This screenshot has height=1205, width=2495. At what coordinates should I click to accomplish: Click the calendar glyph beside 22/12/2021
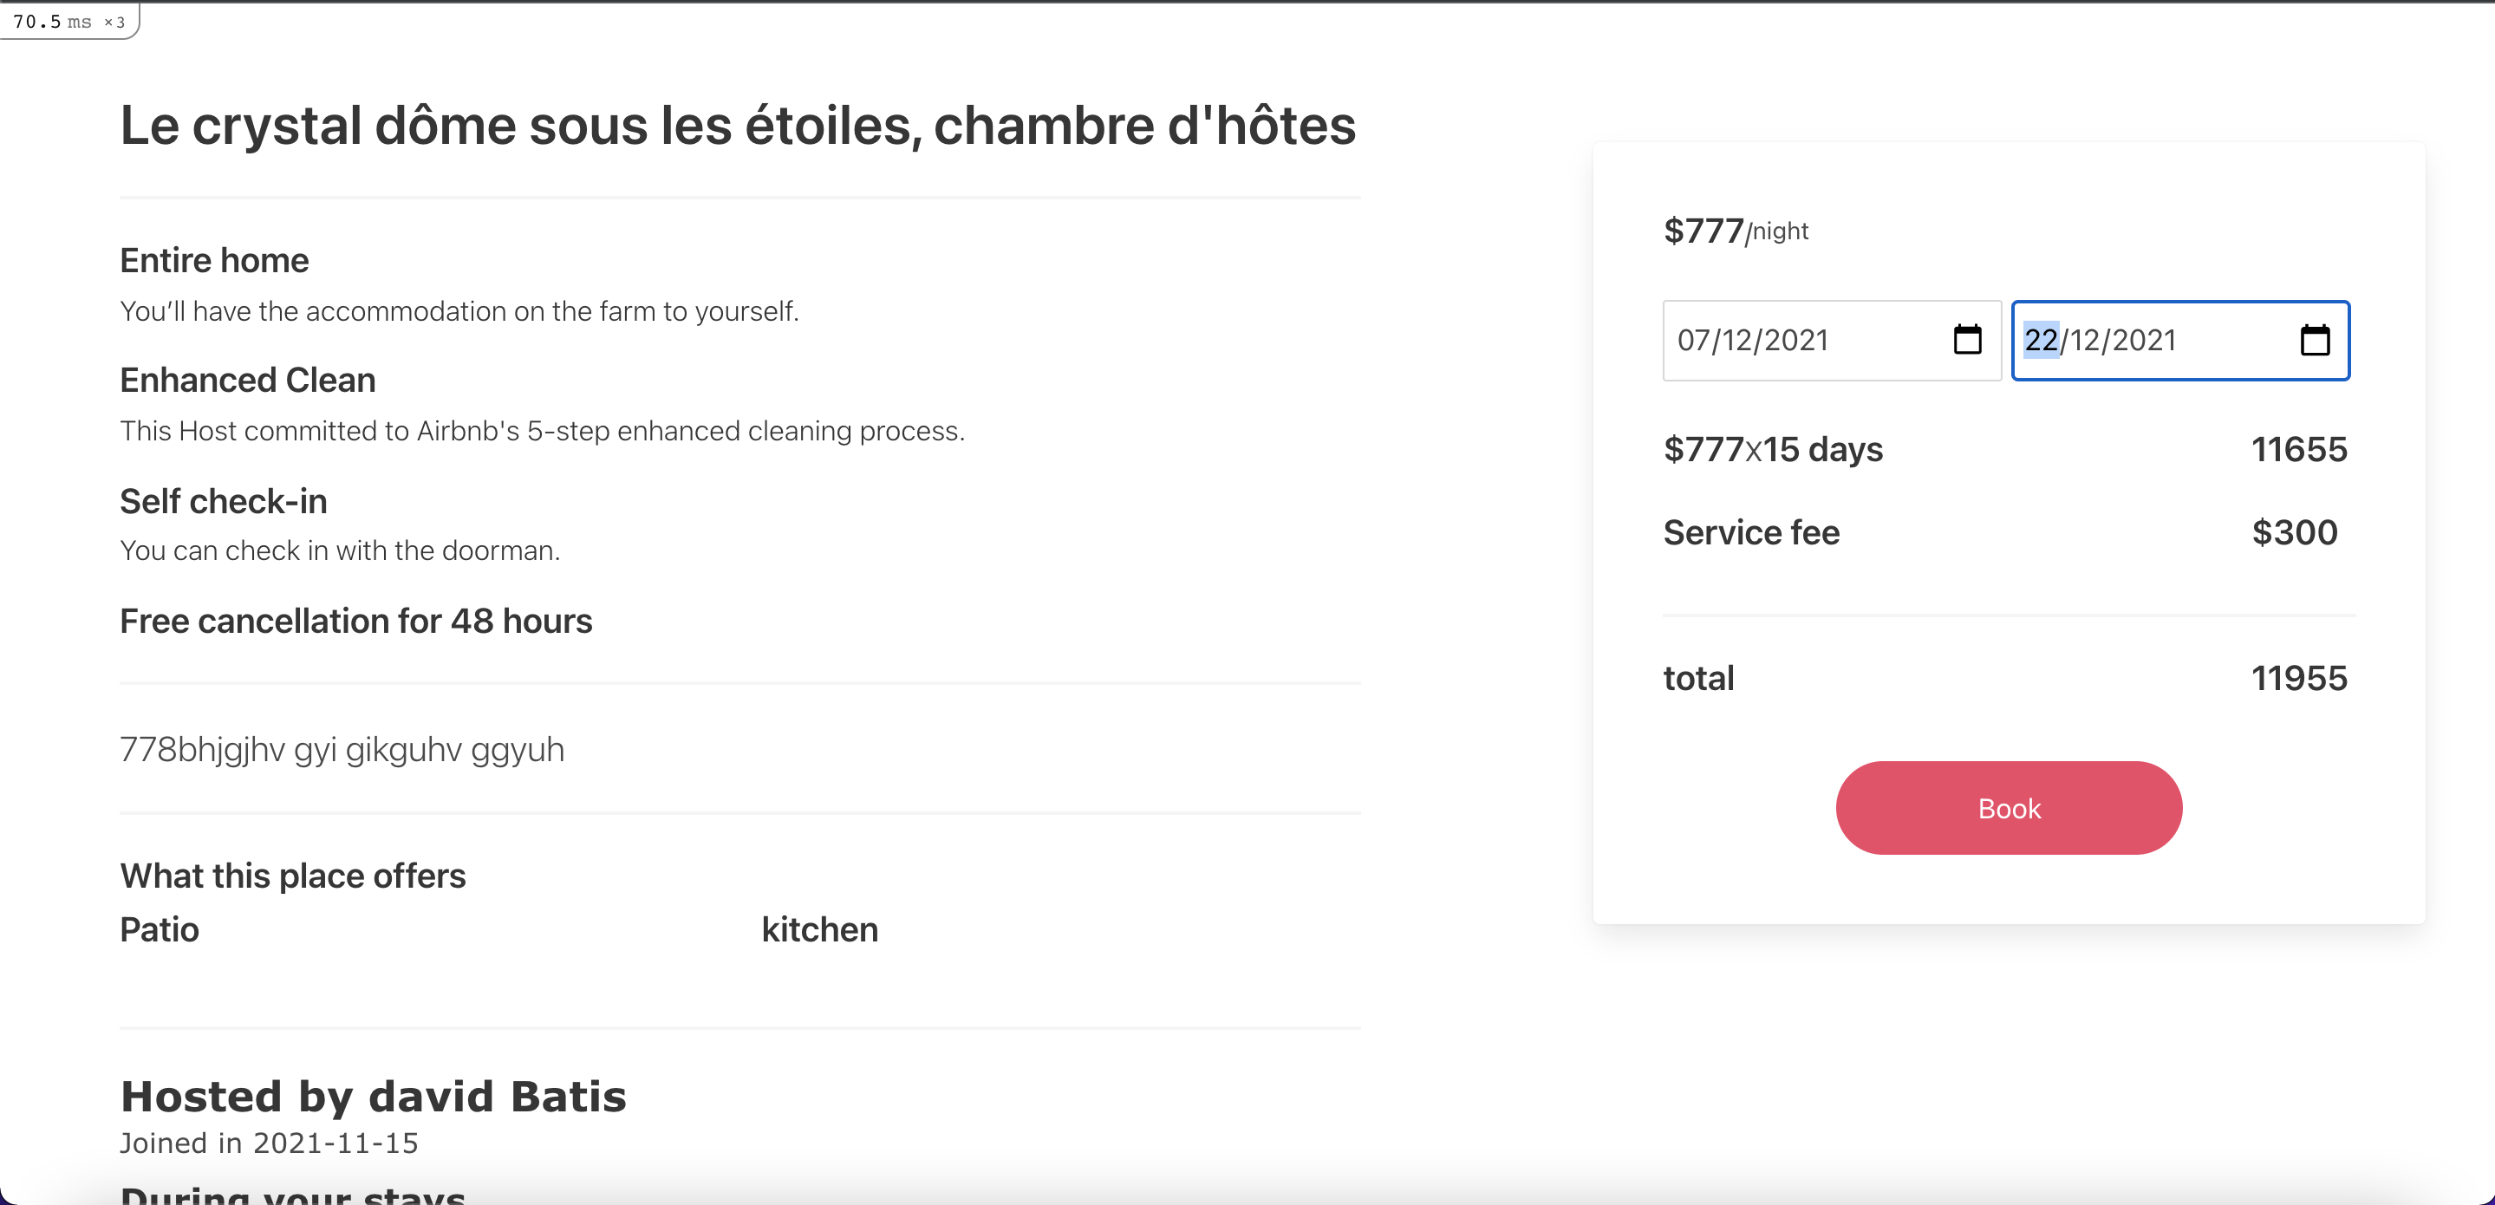point(2316,340)
